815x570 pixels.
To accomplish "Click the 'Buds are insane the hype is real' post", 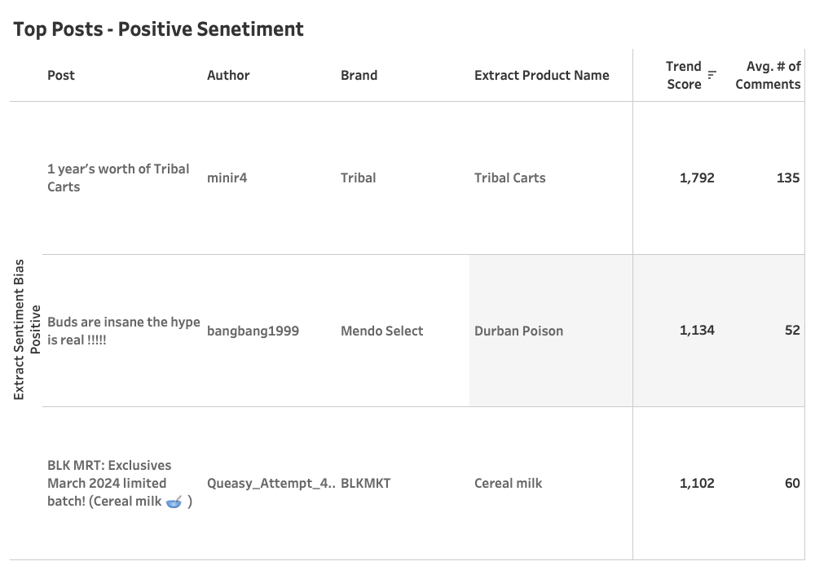I will coord(124,331).
